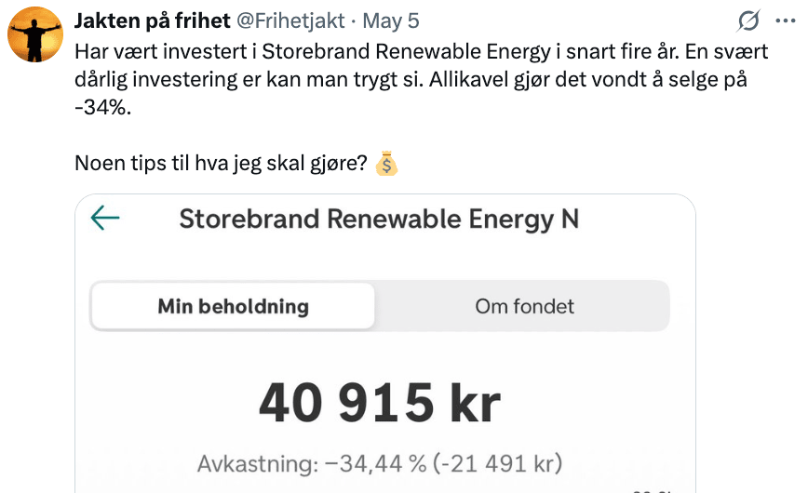Viewport: 808px width, 493px height.
Task: Click the 40 915 kr holding value
Action: (x=380, y=403)
